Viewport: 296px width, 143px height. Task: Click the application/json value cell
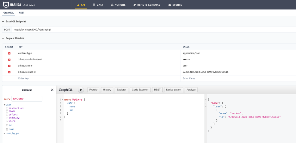point(191,53)
